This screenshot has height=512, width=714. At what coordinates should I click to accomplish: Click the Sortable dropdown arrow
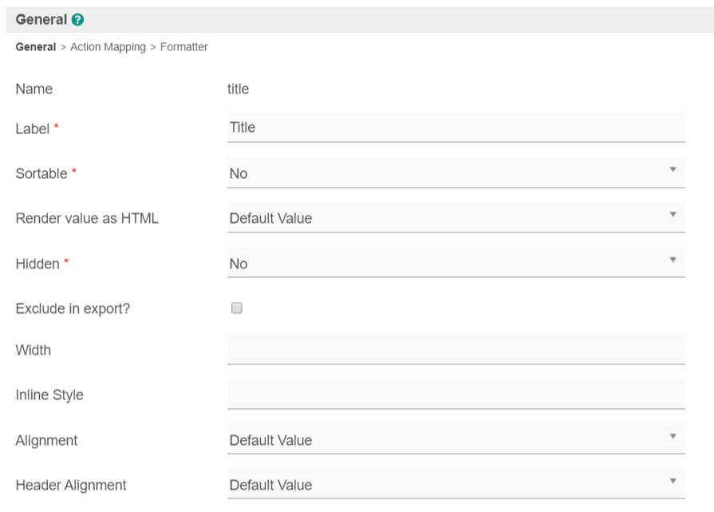(673, 169)
